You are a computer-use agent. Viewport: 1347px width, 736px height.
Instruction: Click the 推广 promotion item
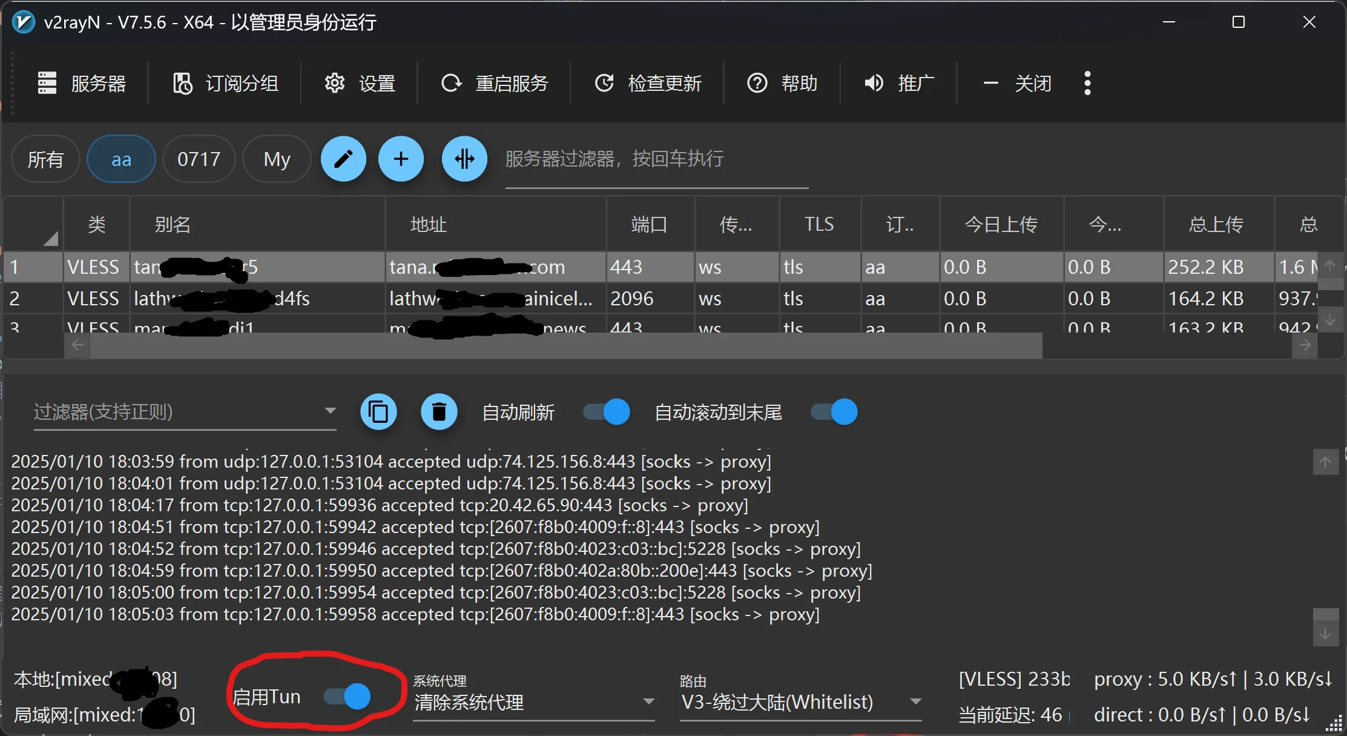pyautogui.click(x=898, y=83)
